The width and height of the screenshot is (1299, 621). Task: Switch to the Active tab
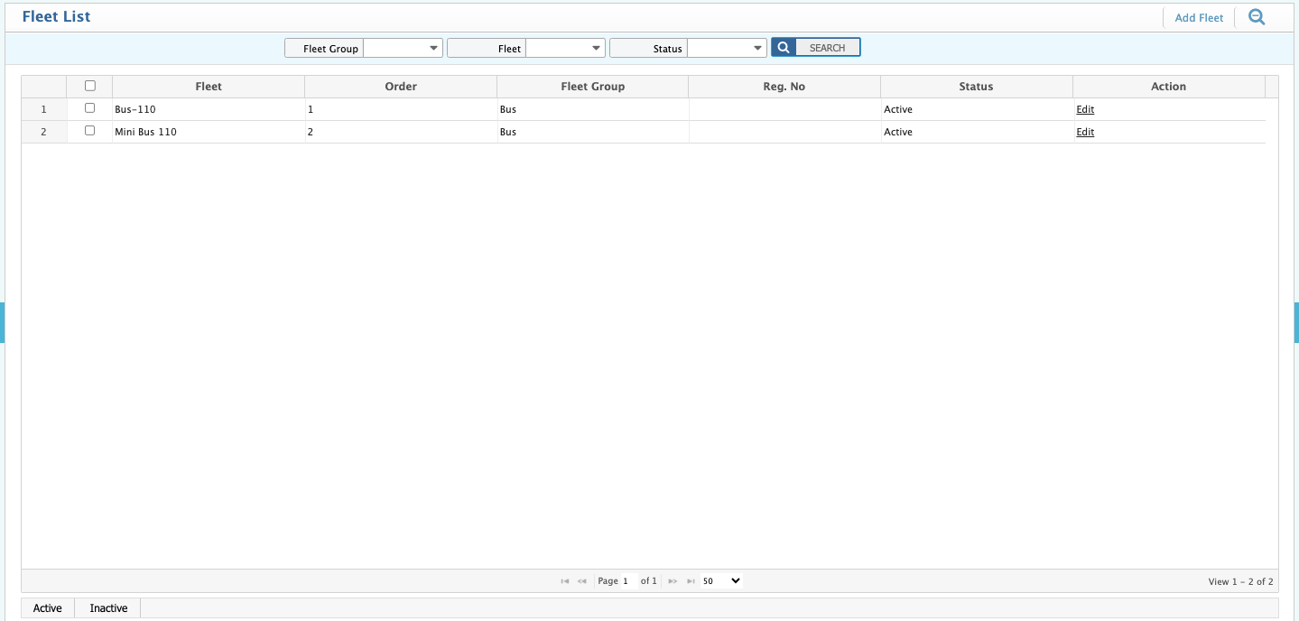tap(48, 608)
